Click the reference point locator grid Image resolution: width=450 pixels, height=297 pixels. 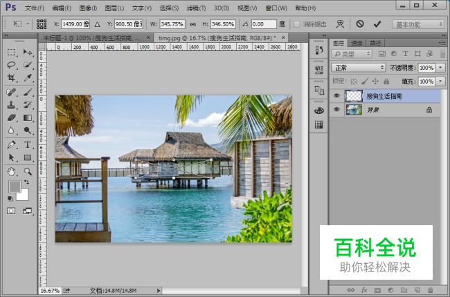(x=42, y=24)
